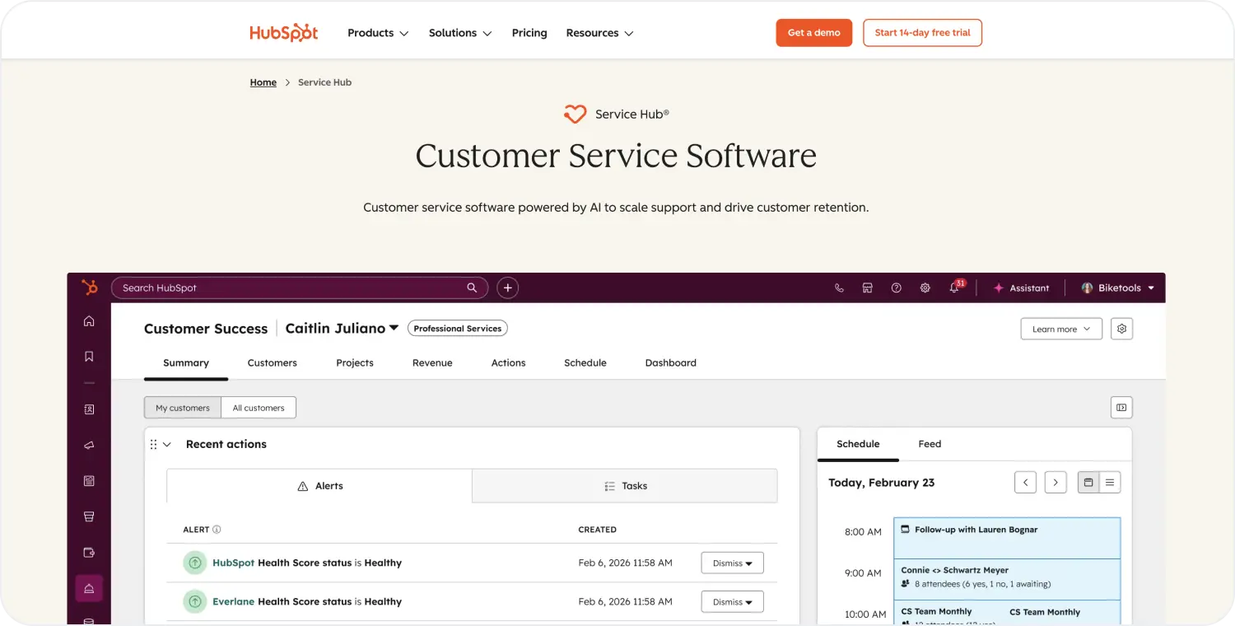Screen dimensions: 1235x626
Task: Click the info icon next to ALERT header
Action: pos(217,530)
